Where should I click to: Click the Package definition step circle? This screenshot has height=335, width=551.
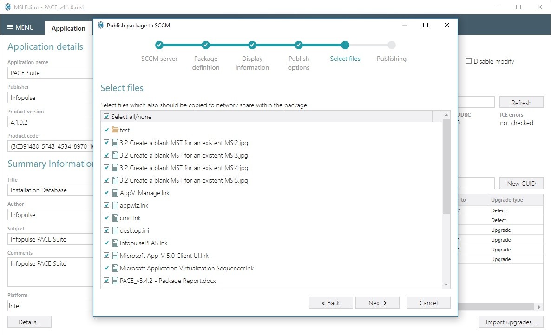tap(205, 45)
